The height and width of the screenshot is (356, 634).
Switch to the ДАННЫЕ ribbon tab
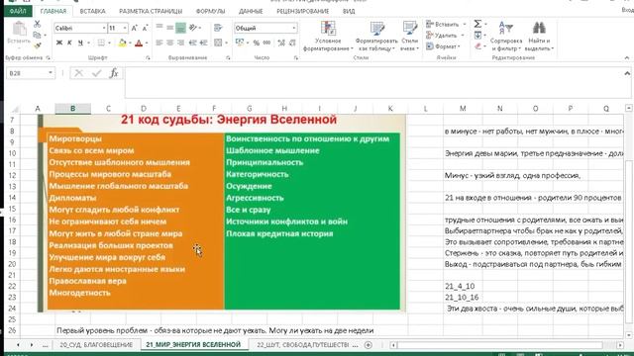[x=251, y=11]
